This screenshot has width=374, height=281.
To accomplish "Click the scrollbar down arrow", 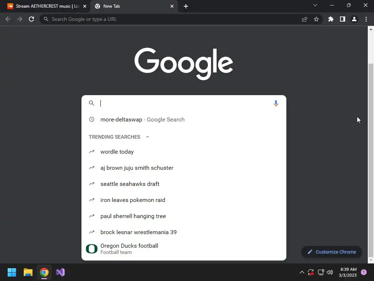I will point(371,260).
